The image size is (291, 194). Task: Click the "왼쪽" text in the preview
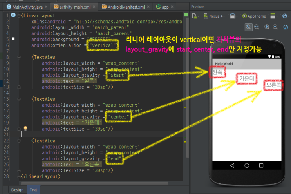[217, 72]
